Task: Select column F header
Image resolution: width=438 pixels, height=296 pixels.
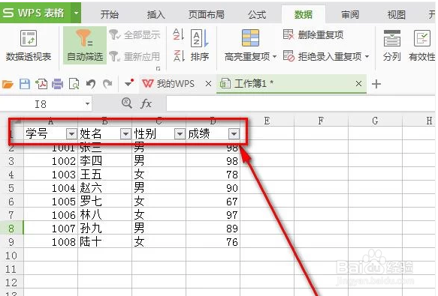Action: click(321, 121)
